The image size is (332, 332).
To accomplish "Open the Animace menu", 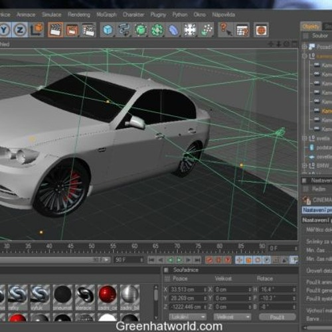I will pos(26,15).
